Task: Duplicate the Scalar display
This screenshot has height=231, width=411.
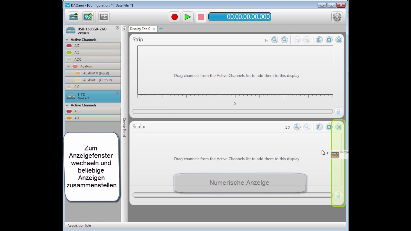Action: pyautogui.click(x=319, y=127)
